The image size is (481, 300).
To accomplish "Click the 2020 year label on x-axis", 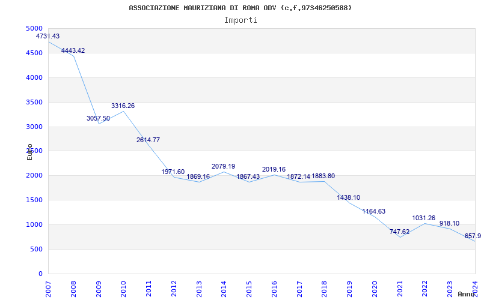I will (x=375, y=289).
